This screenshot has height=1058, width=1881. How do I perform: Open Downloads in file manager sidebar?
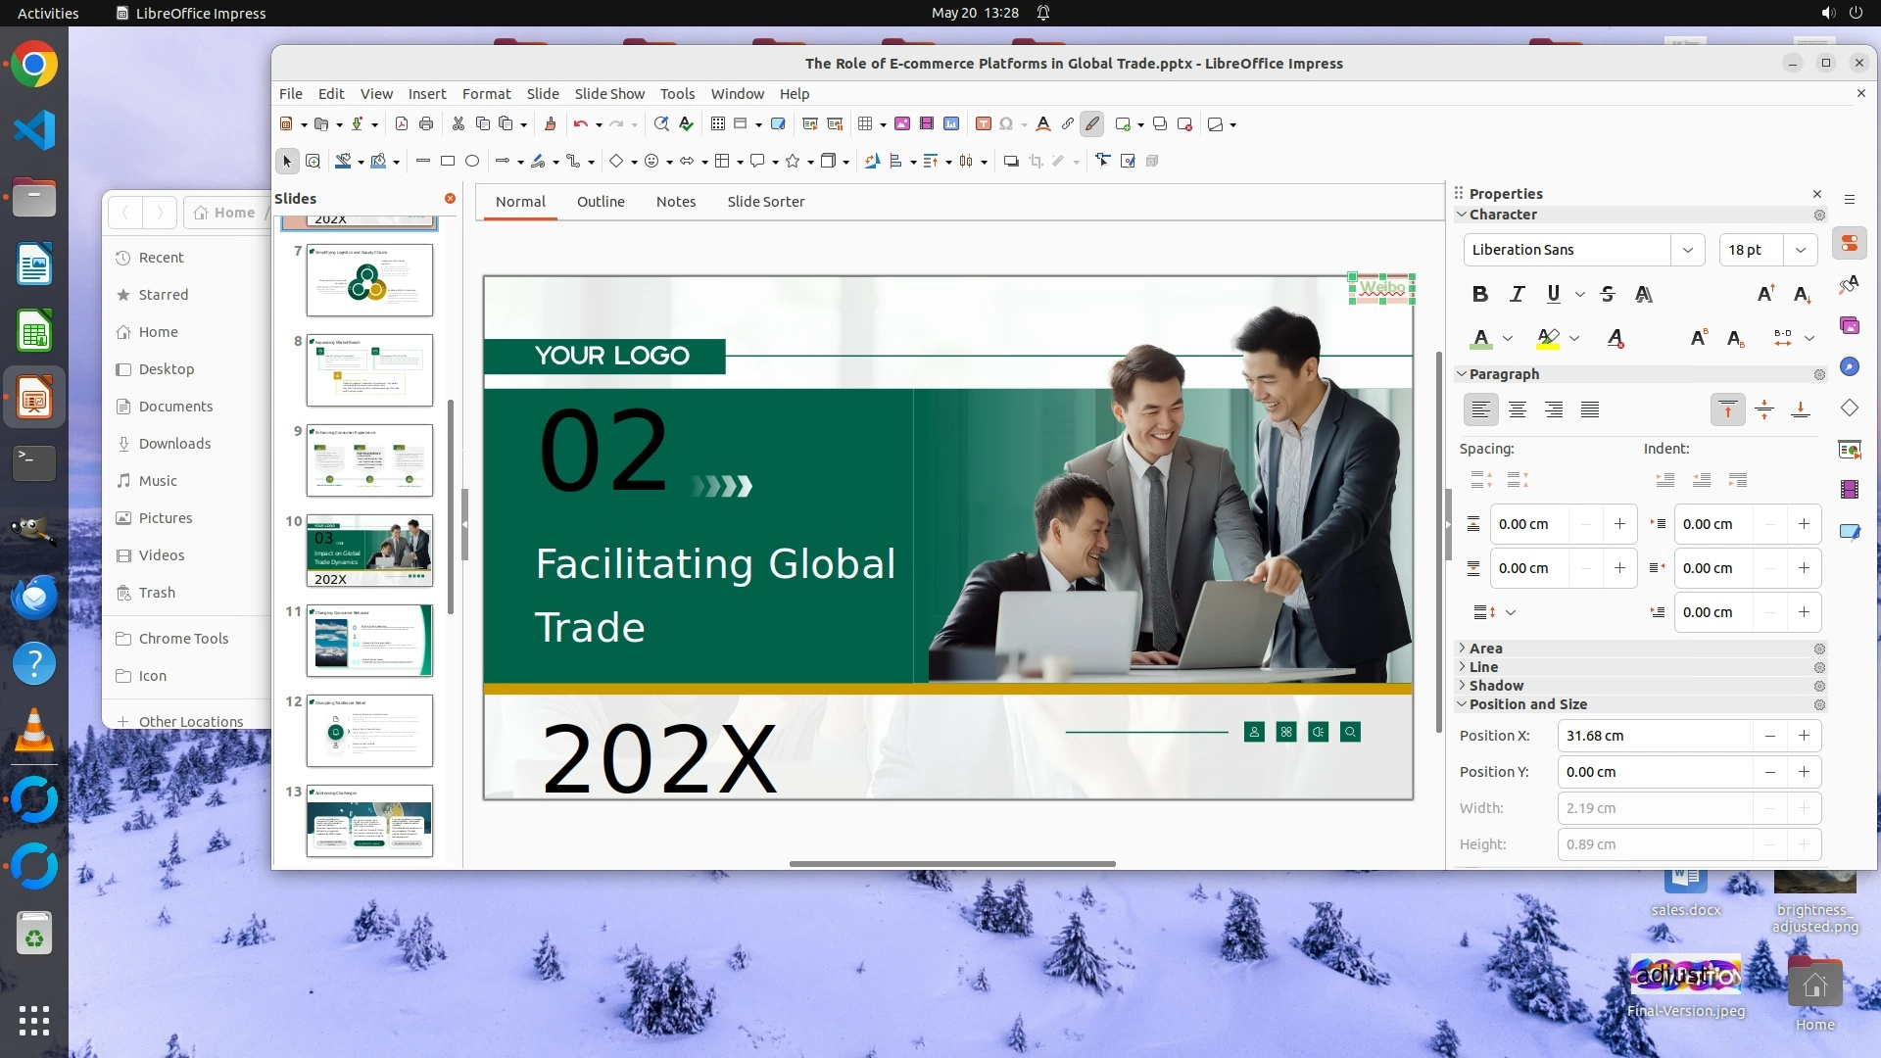174,444
